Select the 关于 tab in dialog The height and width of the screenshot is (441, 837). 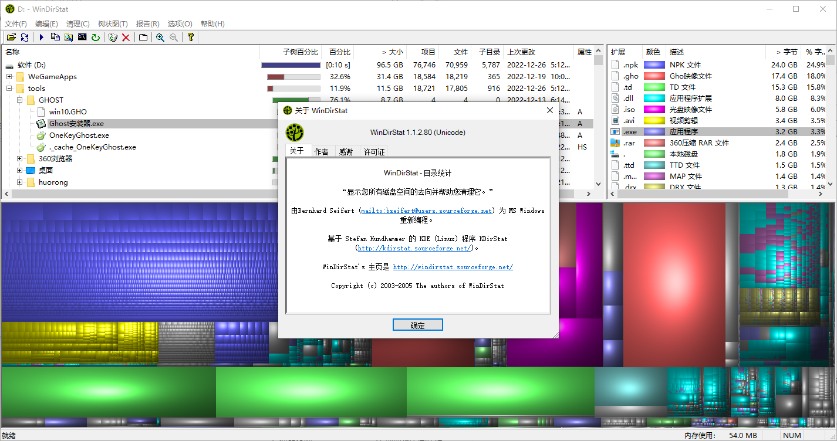297,151
